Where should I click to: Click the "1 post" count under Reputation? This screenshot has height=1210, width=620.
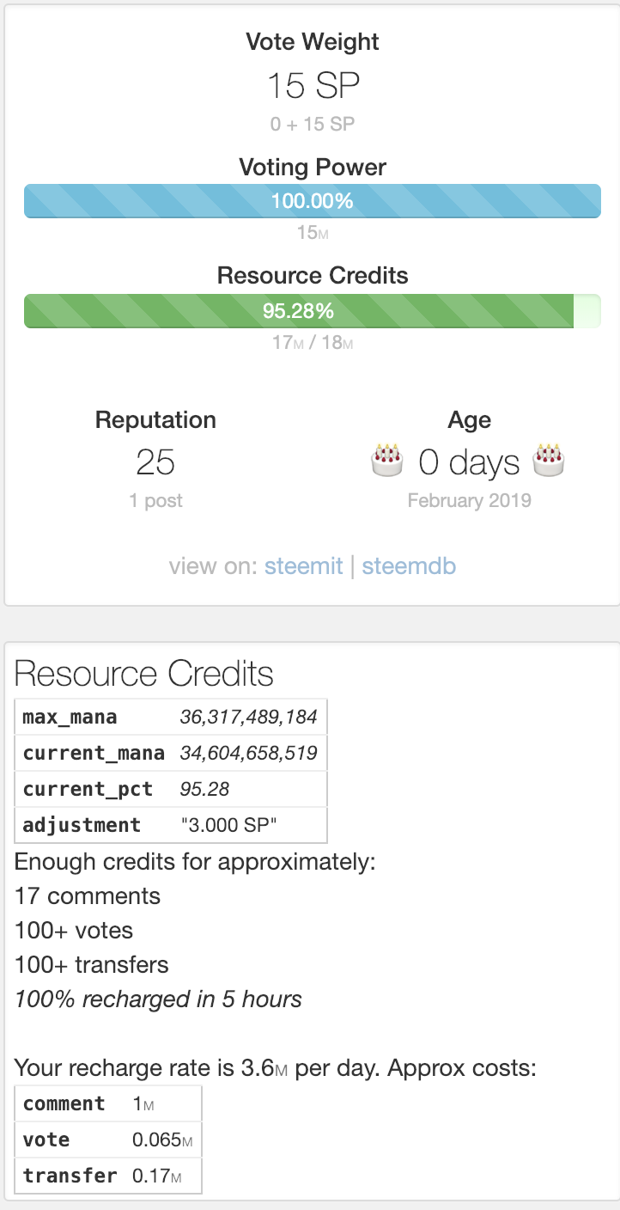155,500
